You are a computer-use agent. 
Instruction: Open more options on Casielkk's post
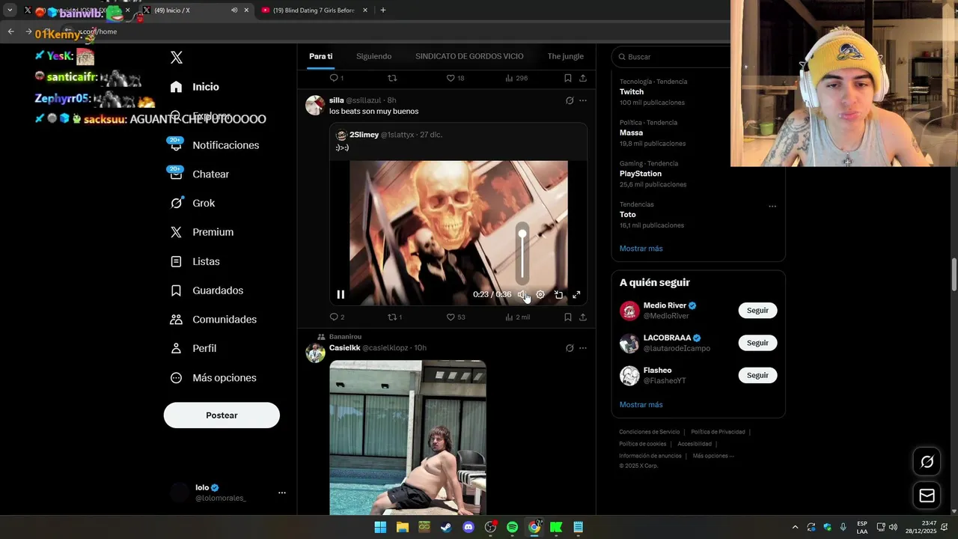[x=583, y=348]
